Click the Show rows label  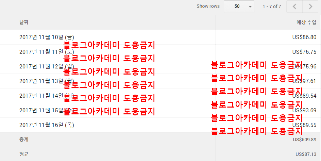coord(208,6)
